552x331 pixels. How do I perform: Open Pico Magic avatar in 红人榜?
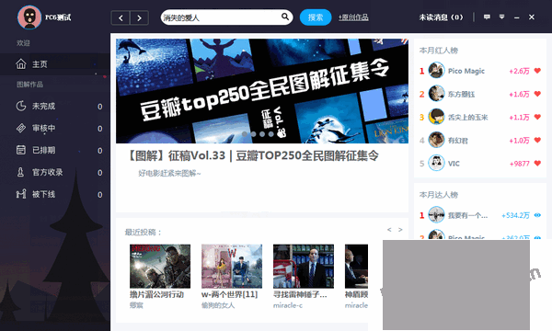point(436,71)
